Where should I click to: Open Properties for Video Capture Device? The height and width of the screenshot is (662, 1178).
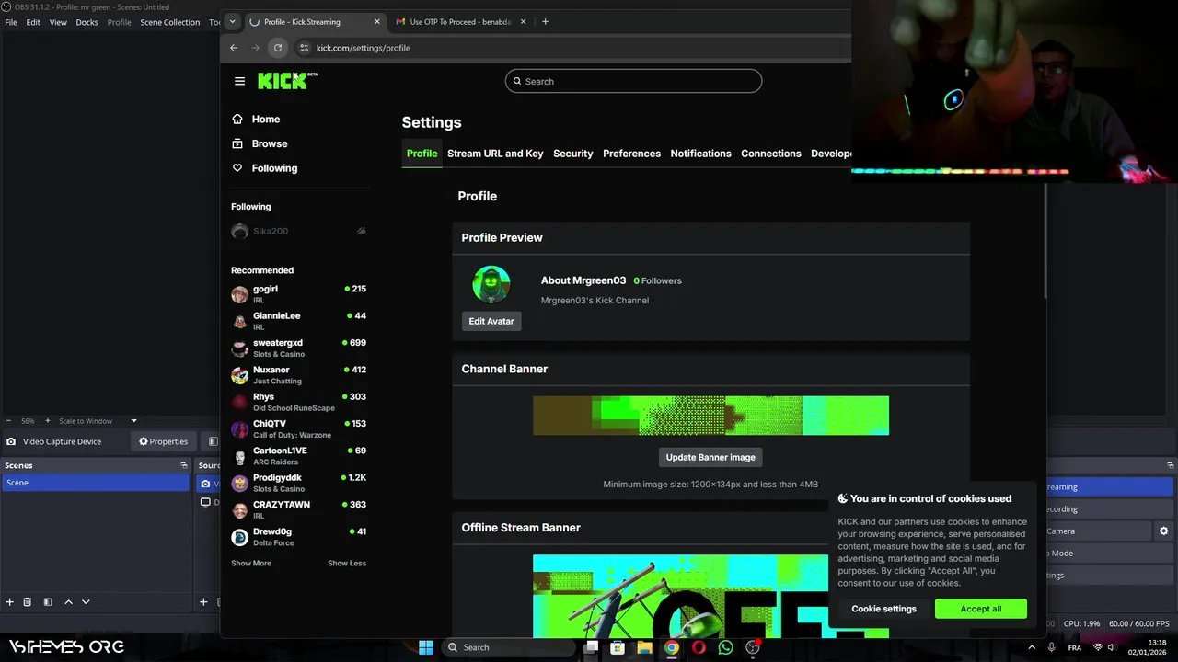coord(163,441)
